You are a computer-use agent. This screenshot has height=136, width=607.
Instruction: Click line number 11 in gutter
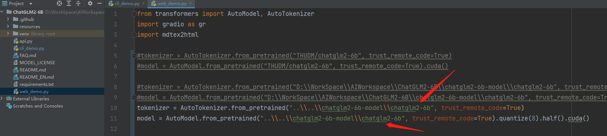click(x=114, y=118)
